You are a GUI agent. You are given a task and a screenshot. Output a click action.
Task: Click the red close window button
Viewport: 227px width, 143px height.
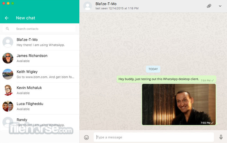(4, 3)
